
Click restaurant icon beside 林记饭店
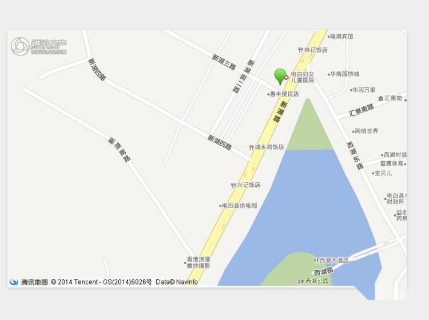click(301, 50)
